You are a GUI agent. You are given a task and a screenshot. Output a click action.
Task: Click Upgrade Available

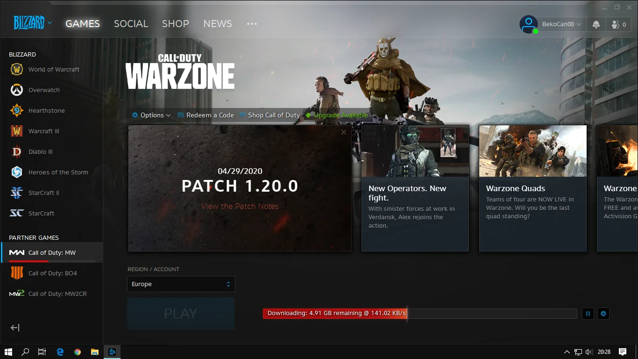[x=337, y=115]
